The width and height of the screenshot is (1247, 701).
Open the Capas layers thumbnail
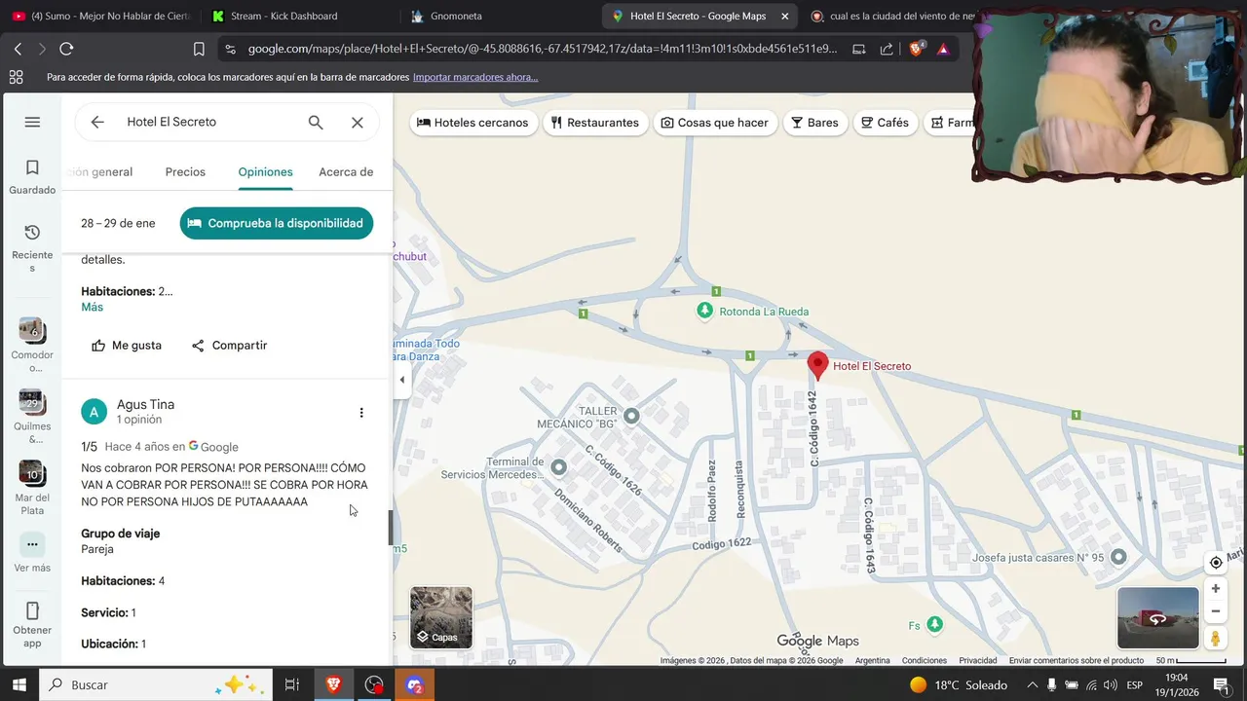(441, 617)
